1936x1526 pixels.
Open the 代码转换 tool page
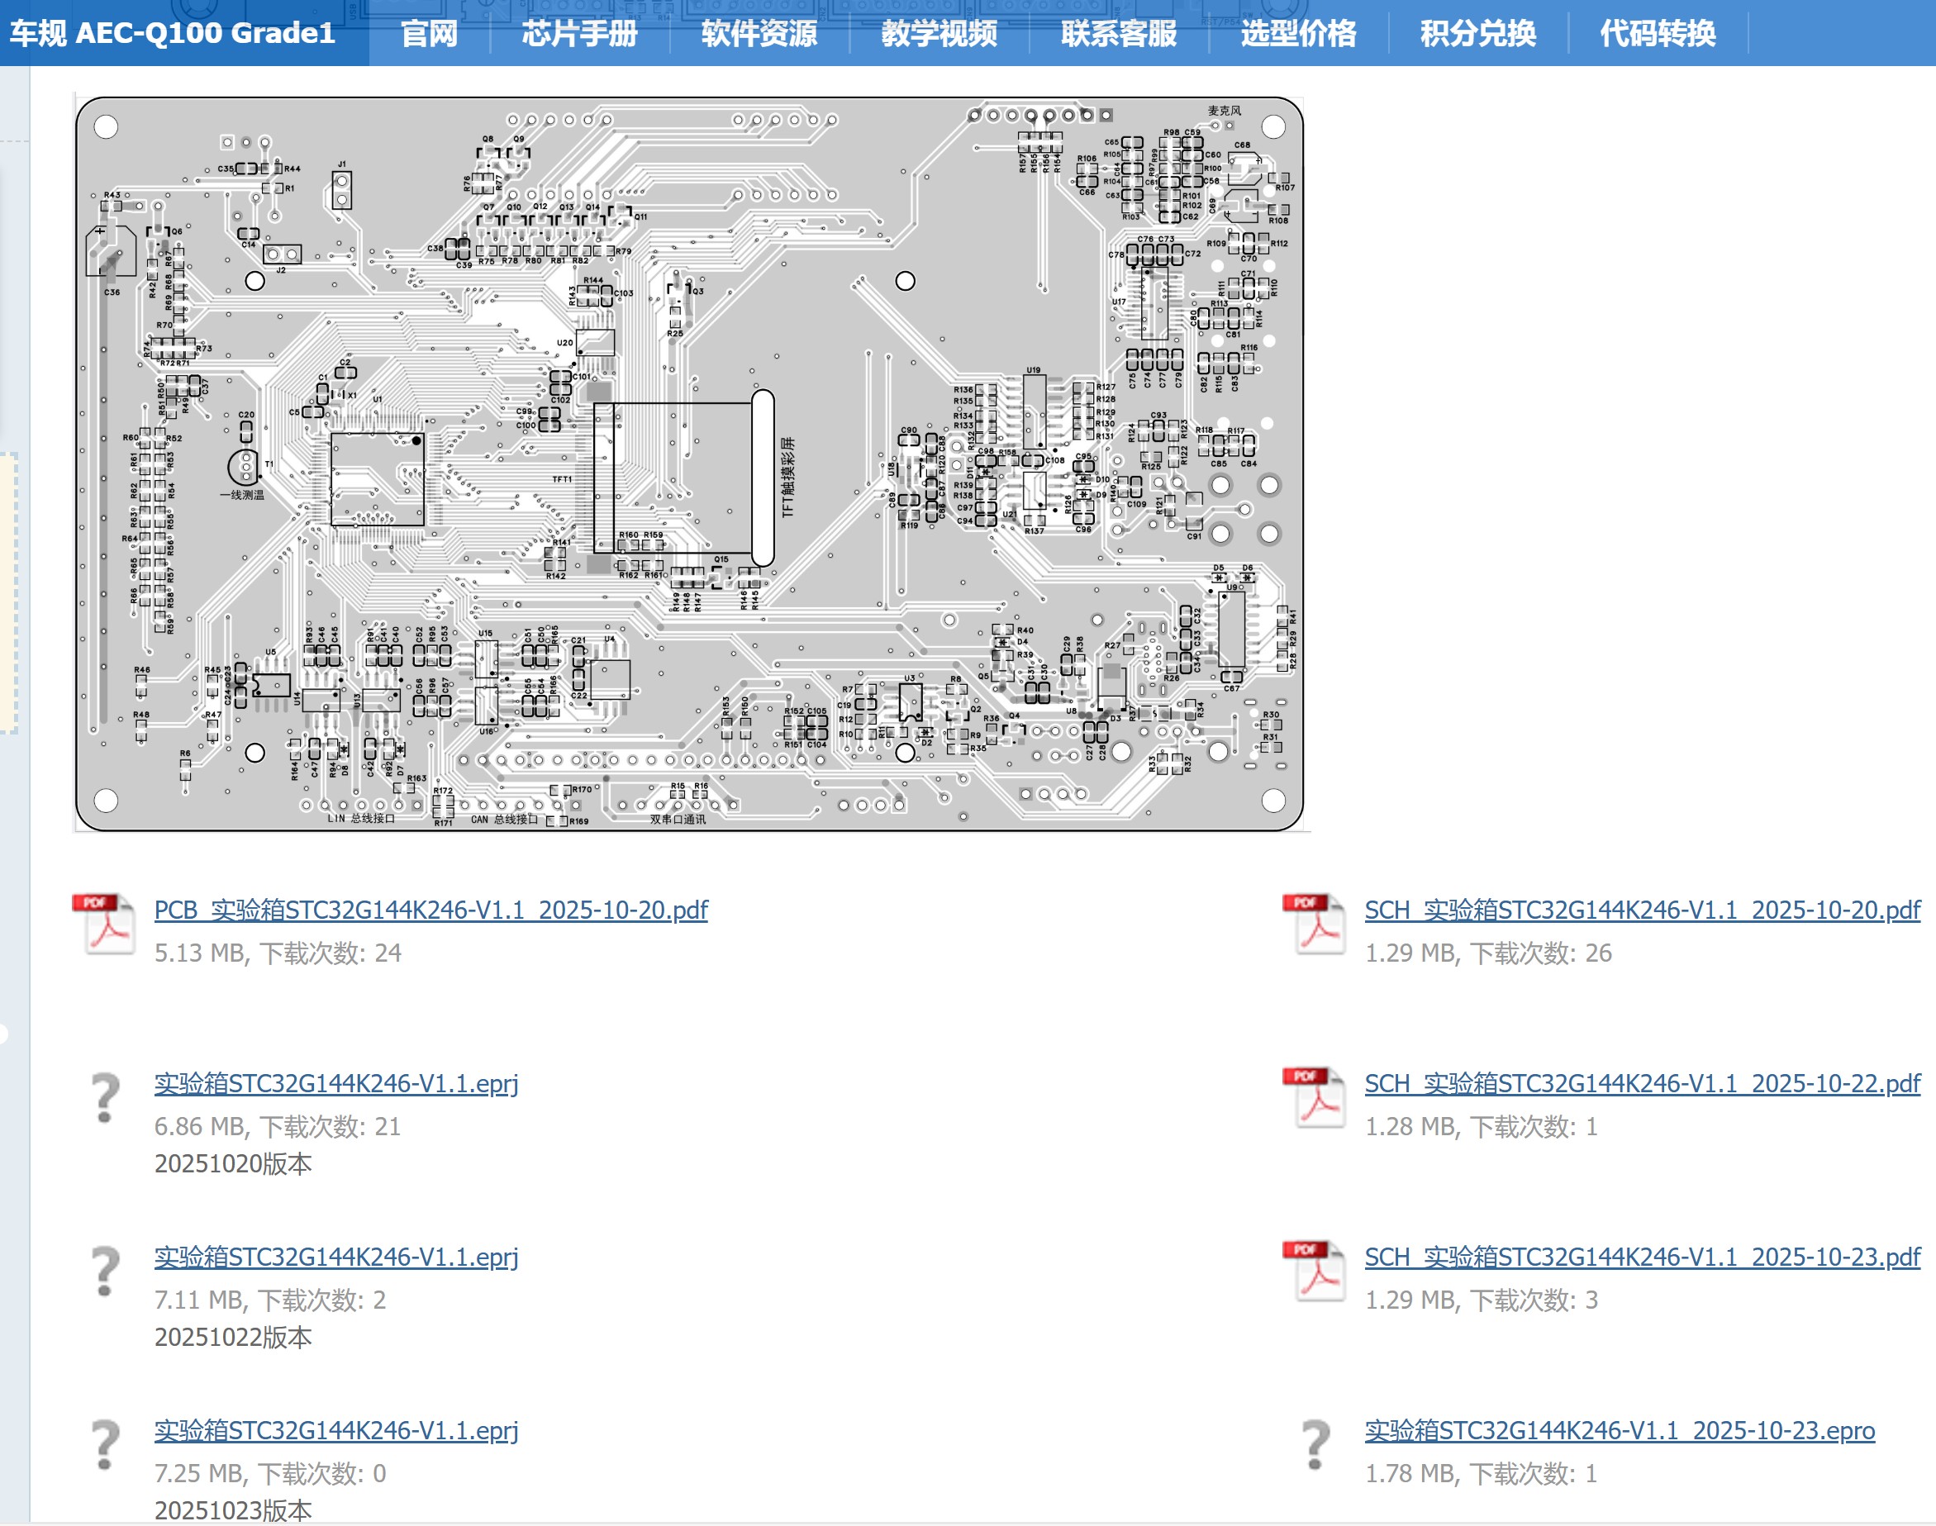coord(1658,34)
